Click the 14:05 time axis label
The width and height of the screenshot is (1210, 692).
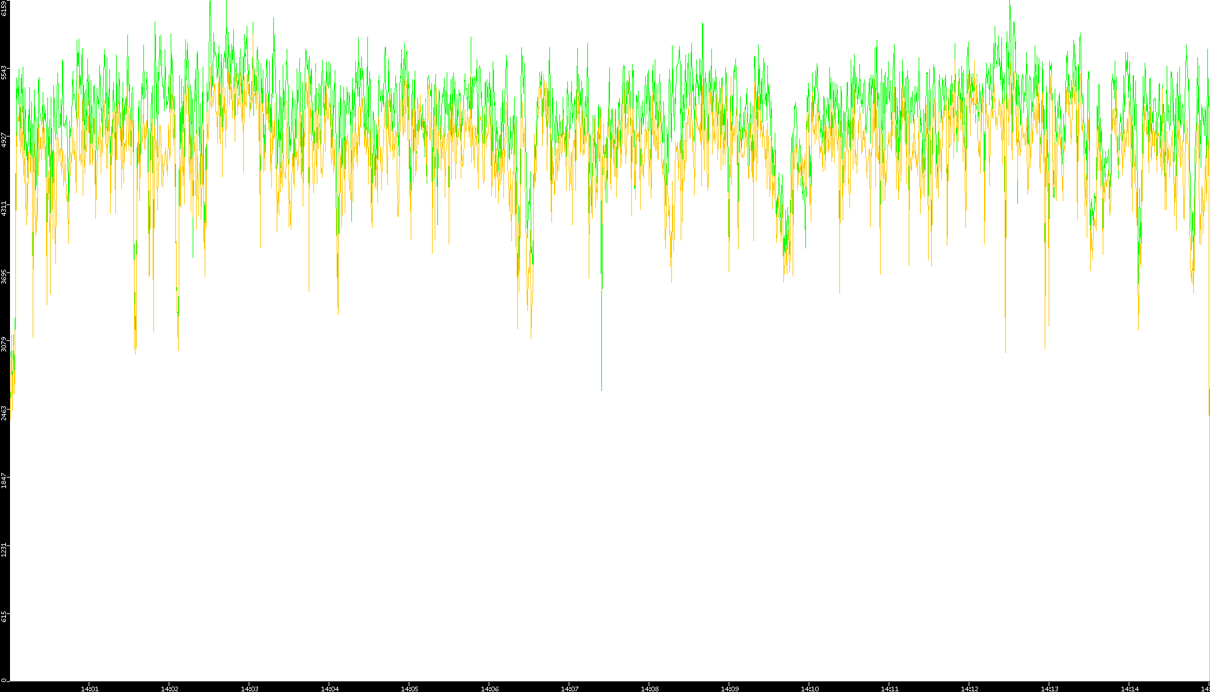point(409,689)
